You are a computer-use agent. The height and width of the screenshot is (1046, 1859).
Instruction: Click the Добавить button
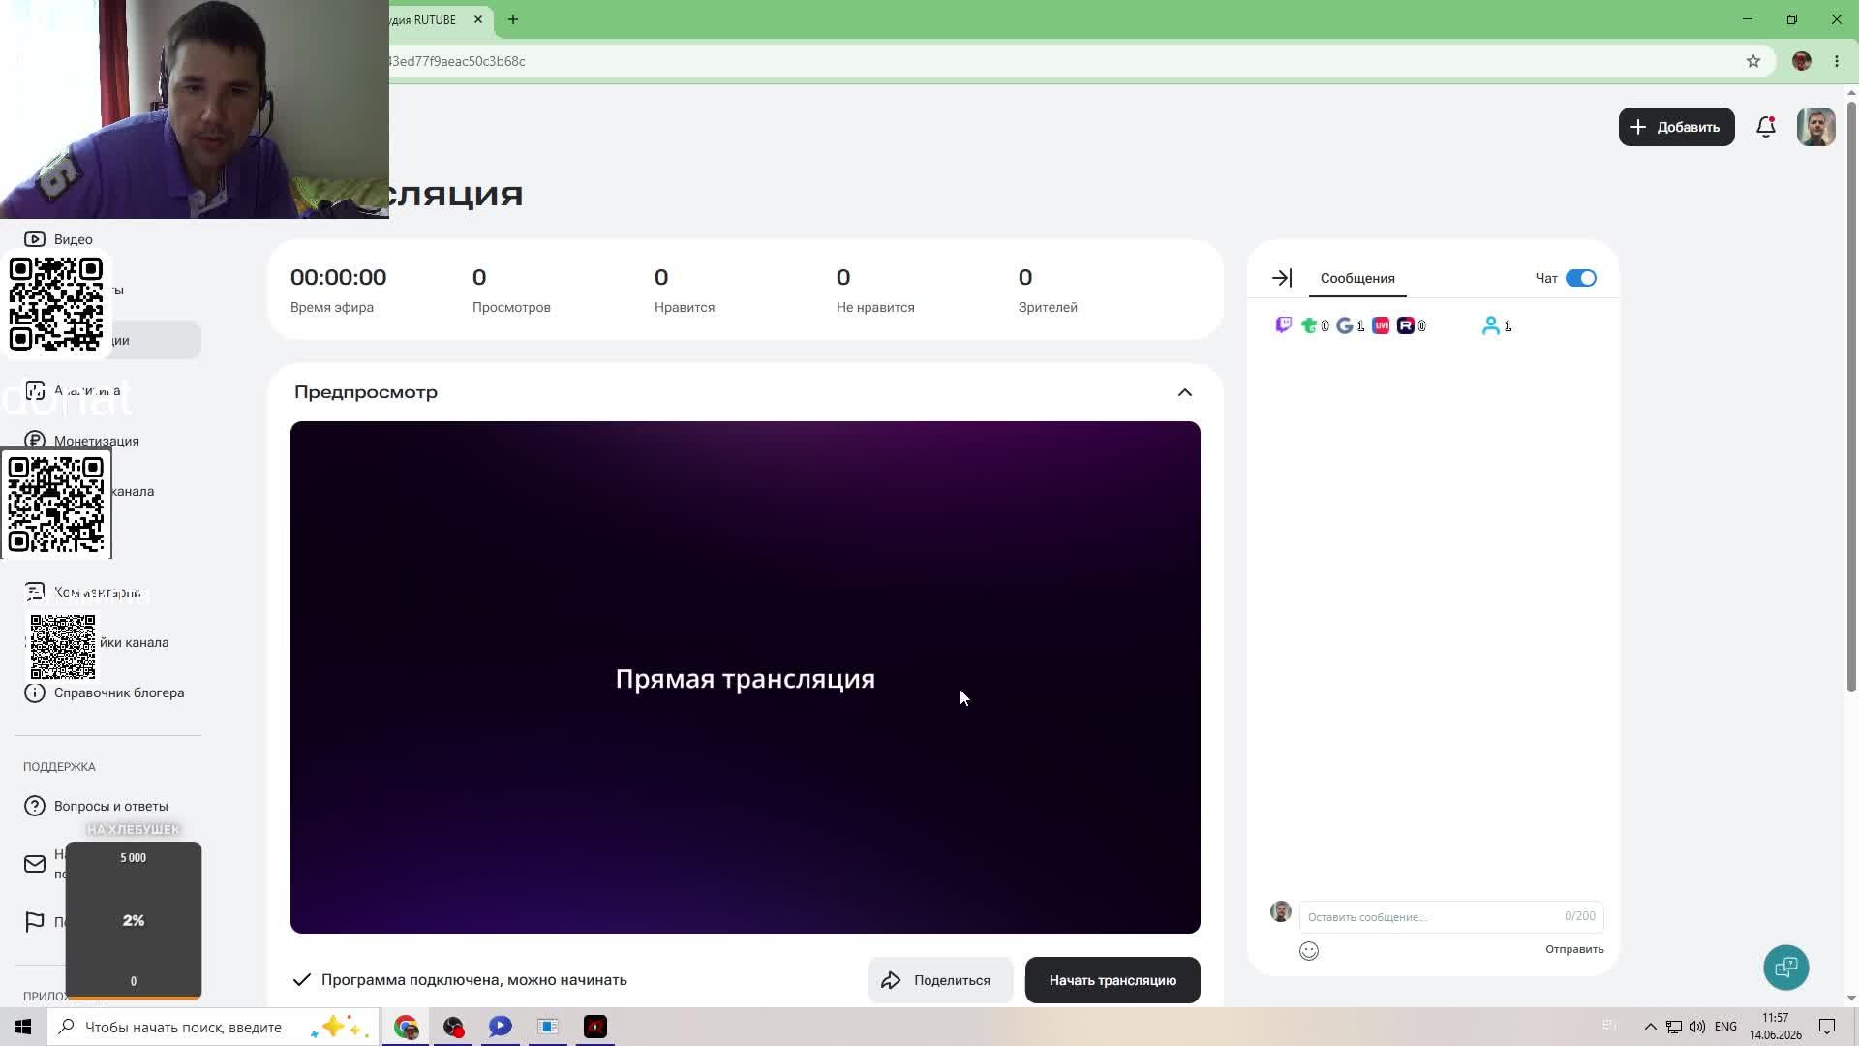pos(1676,127)
